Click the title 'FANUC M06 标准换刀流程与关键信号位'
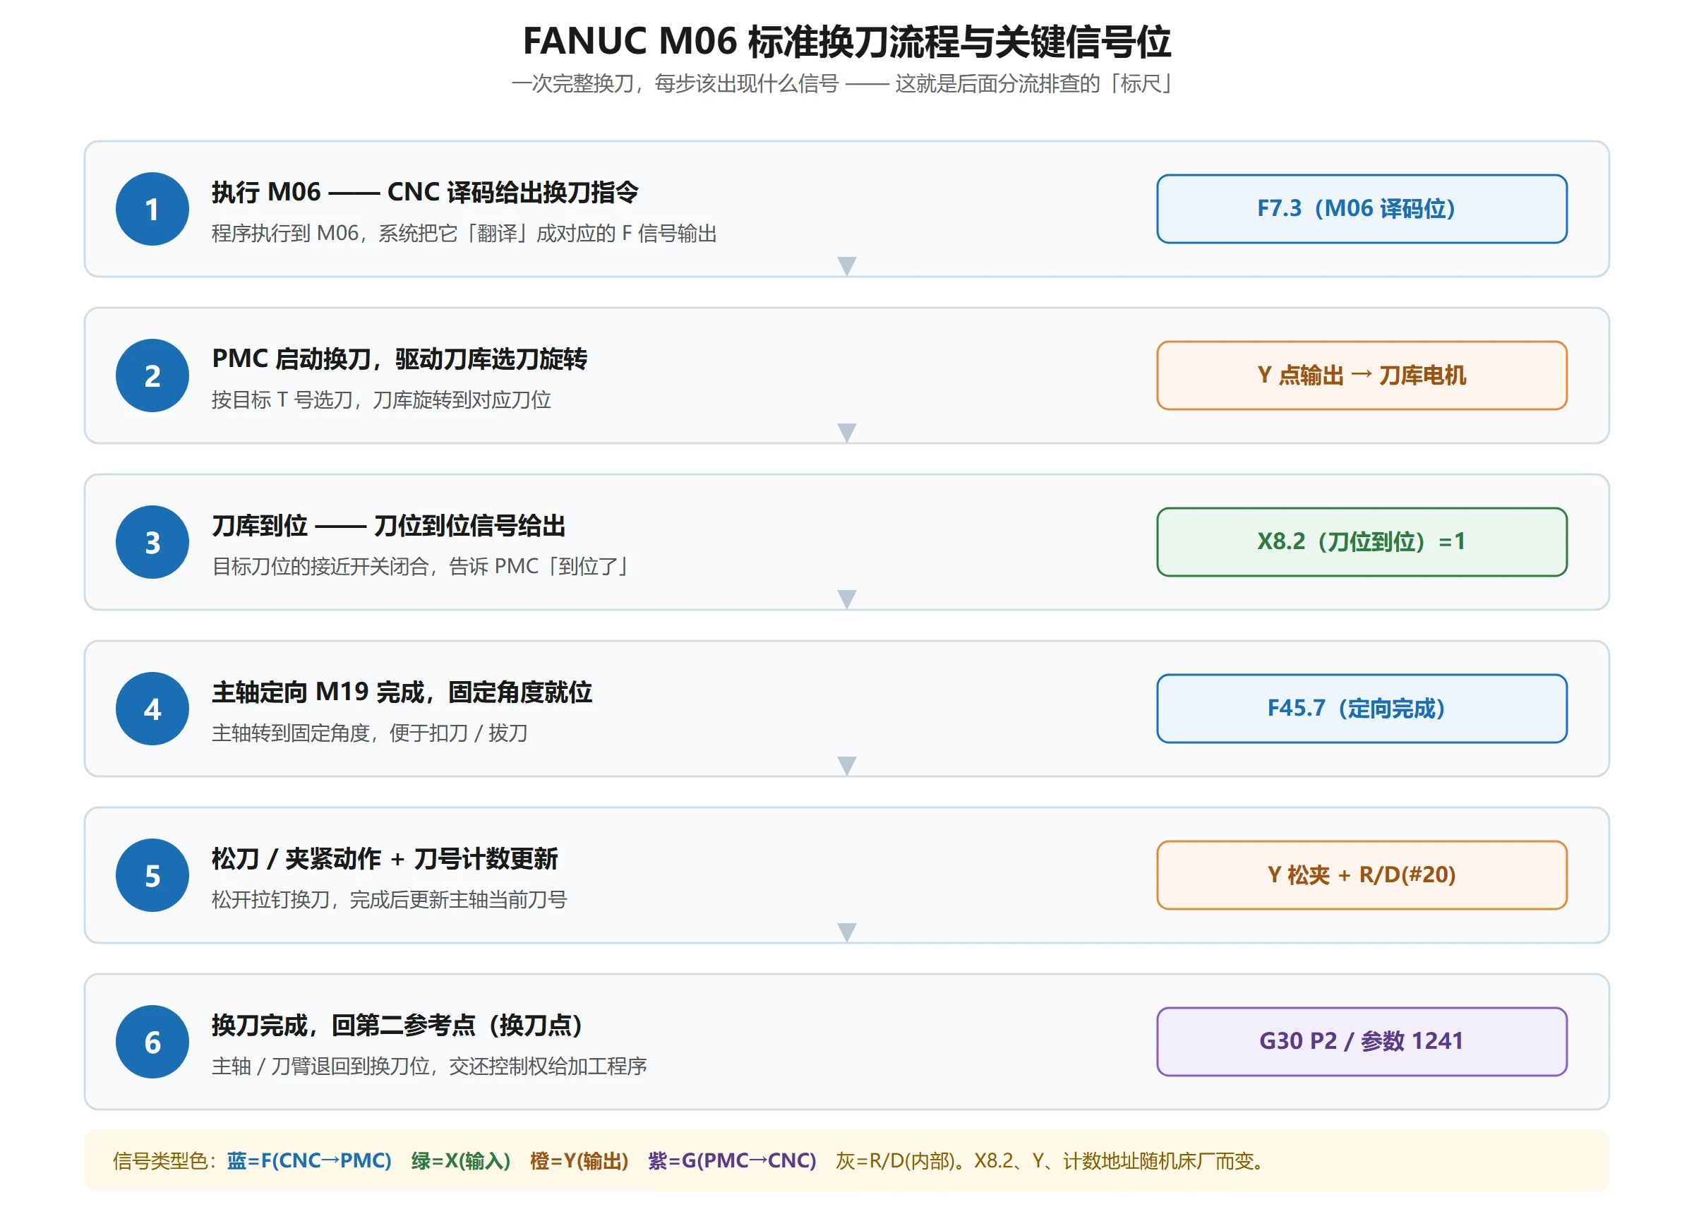Screen dimensions: 1694x1214 click(x=846, y=41)
